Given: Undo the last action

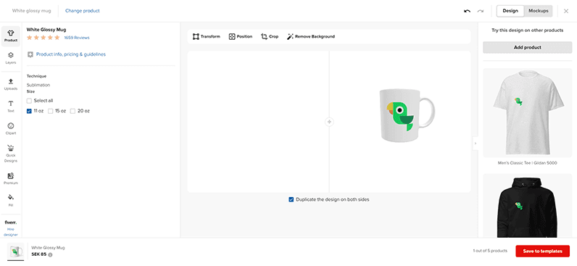Looking at the screenshot, I should pos(467,11).
